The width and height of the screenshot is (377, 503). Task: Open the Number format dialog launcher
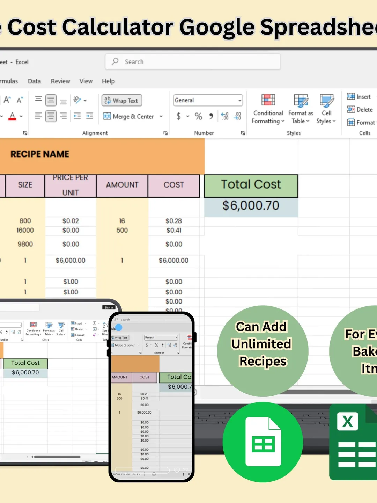point(243,133)
